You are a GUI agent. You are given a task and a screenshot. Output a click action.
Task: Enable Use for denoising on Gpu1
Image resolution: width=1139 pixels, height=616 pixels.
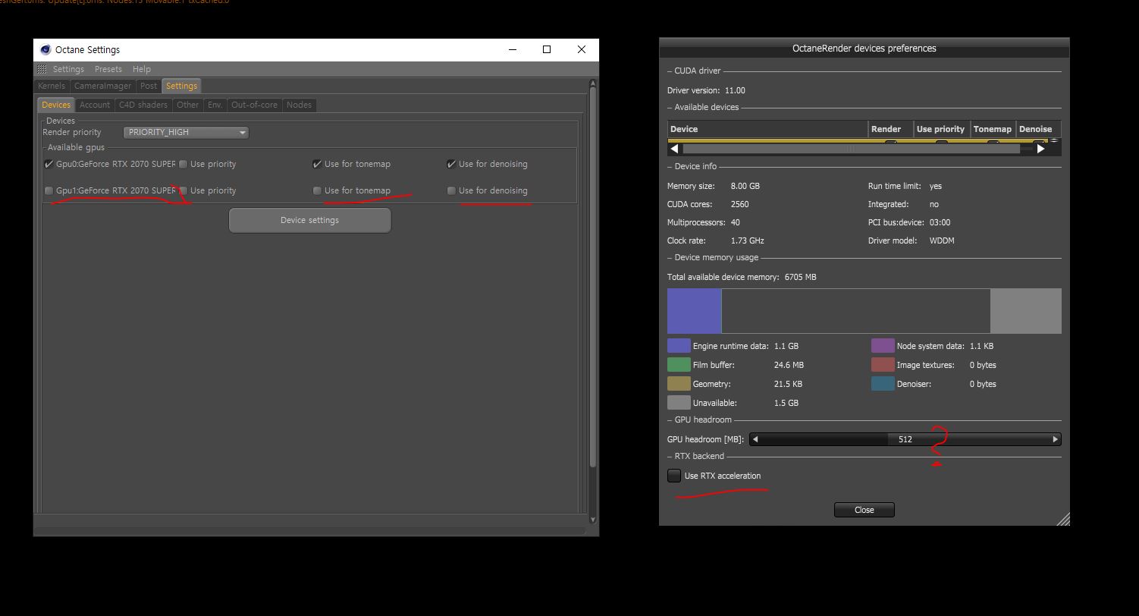(451, 190)
